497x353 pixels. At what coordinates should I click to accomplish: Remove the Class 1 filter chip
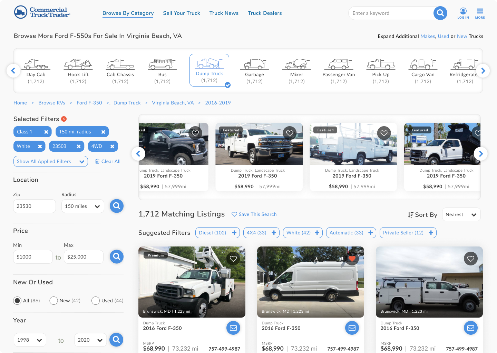click(x=46, y=132)
